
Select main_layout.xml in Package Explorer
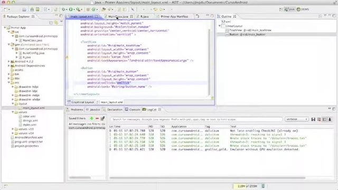tap(34, 108)
